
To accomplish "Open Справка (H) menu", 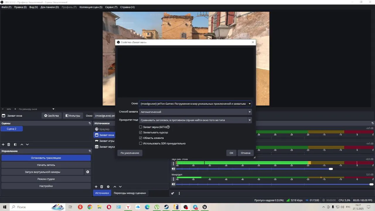I will click(x=127, y=7).
